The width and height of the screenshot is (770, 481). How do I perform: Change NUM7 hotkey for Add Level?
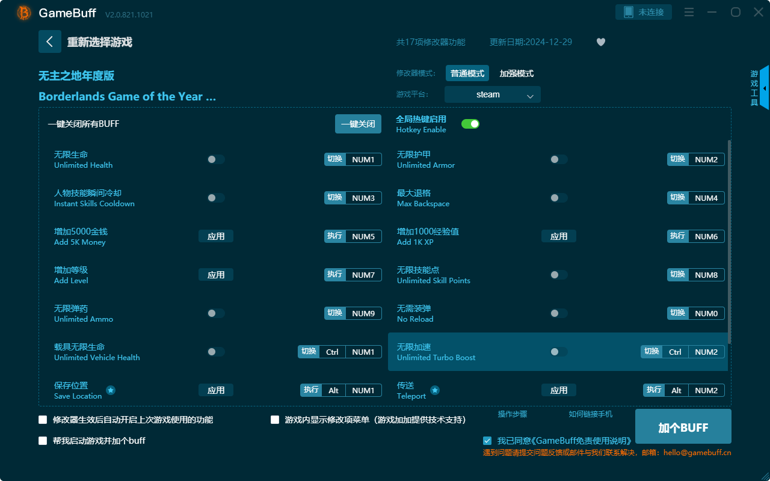click(363, 275)
